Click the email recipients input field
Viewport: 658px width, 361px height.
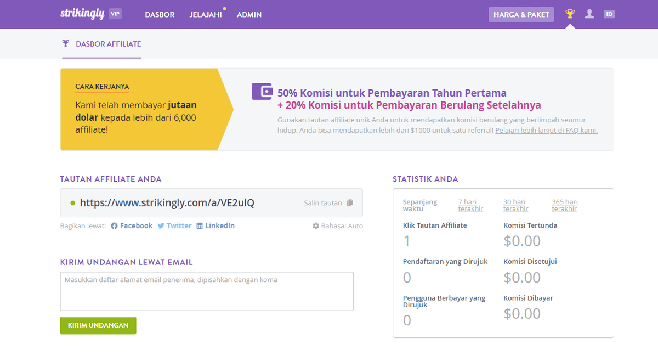pyautogui.click(x=207, y=291)
